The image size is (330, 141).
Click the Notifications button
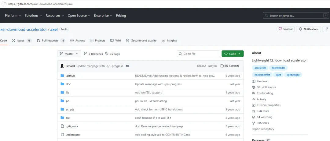(x=309, y=29)
